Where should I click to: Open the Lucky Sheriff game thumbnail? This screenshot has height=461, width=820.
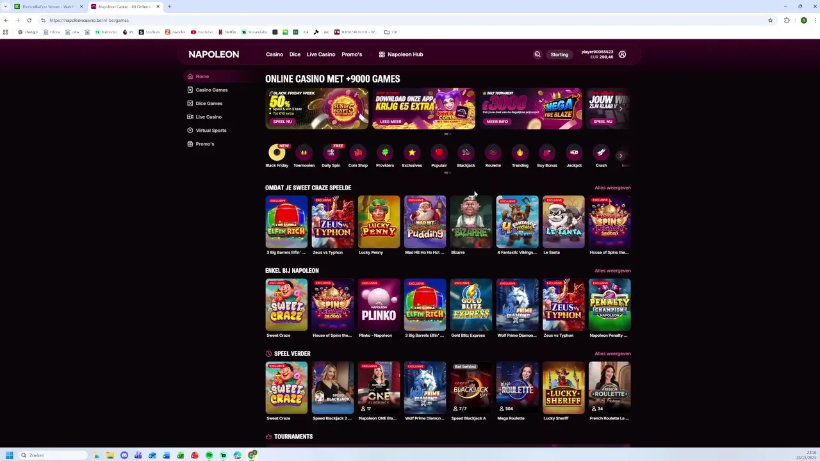563,388
